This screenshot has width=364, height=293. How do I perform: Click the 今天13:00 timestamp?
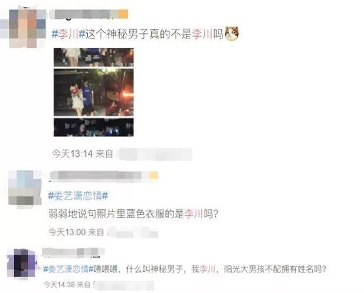coord(67,232)
